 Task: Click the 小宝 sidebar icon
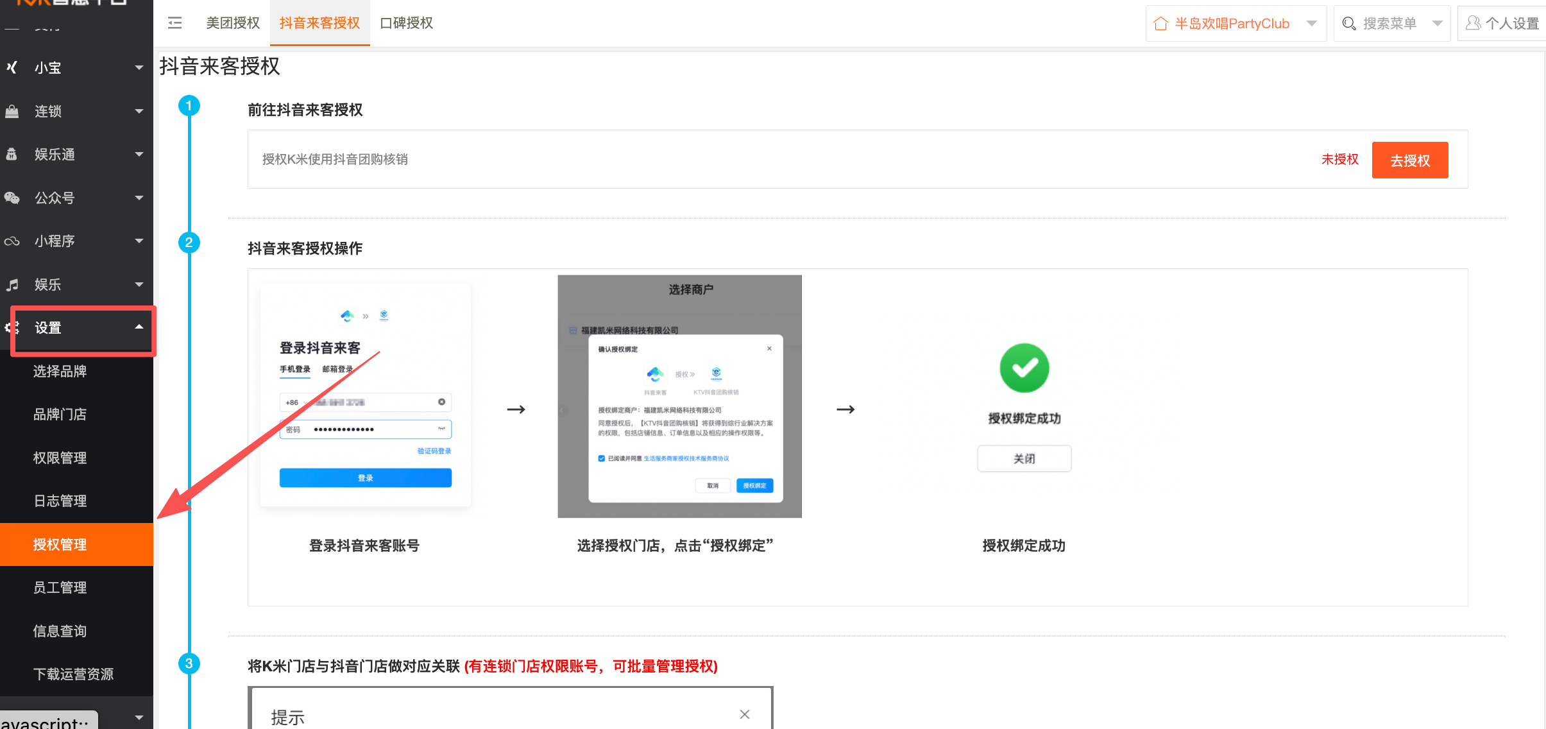pyautogui.click(x=12, y=67)
